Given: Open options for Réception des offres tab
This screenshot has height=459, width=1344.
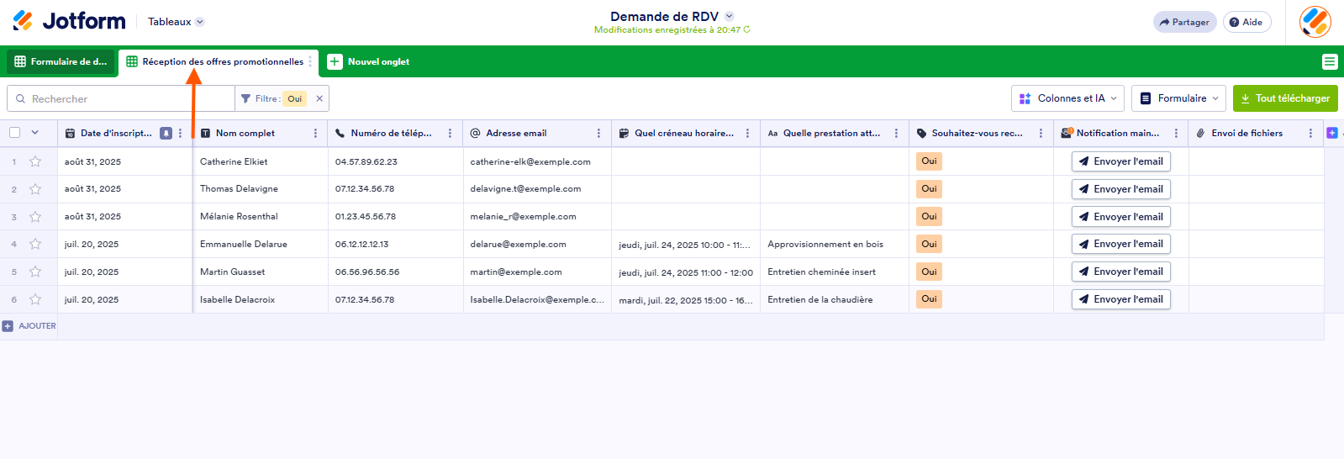Looking at the screenshot, I should (310, 61).
